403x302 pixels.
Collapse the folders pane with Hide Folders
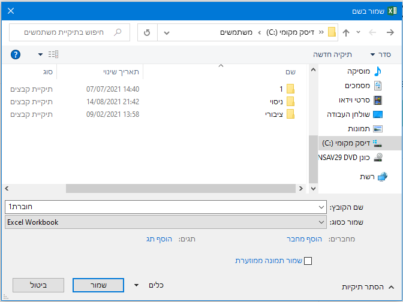coord(366,287)
